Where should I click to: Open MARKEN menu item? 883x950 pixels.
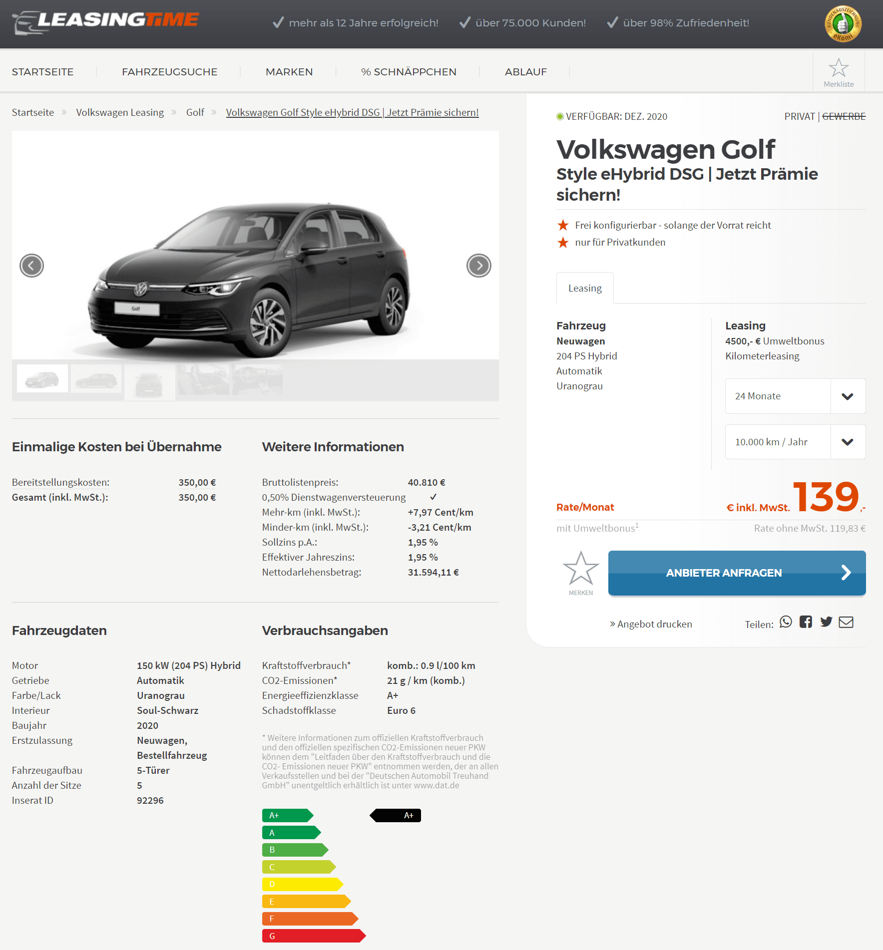pyautogui.click(x=289, y=72)
